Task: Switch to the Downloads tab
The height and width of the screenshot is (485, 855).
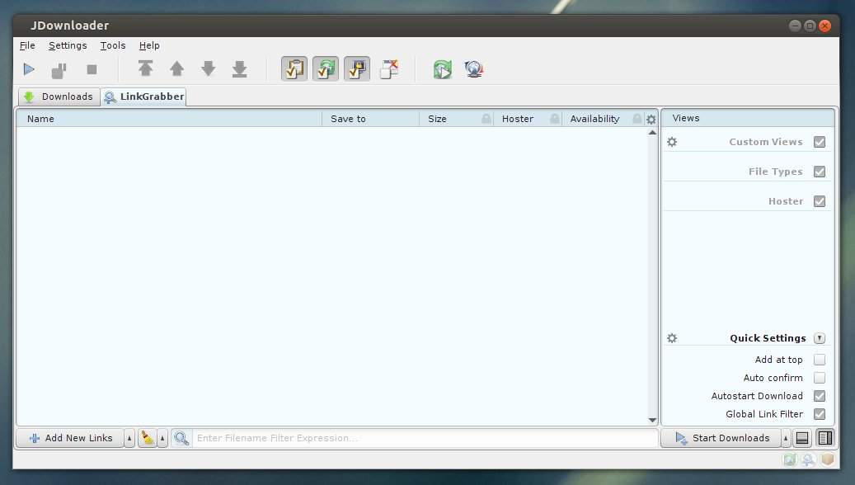Action: (59, 97)
